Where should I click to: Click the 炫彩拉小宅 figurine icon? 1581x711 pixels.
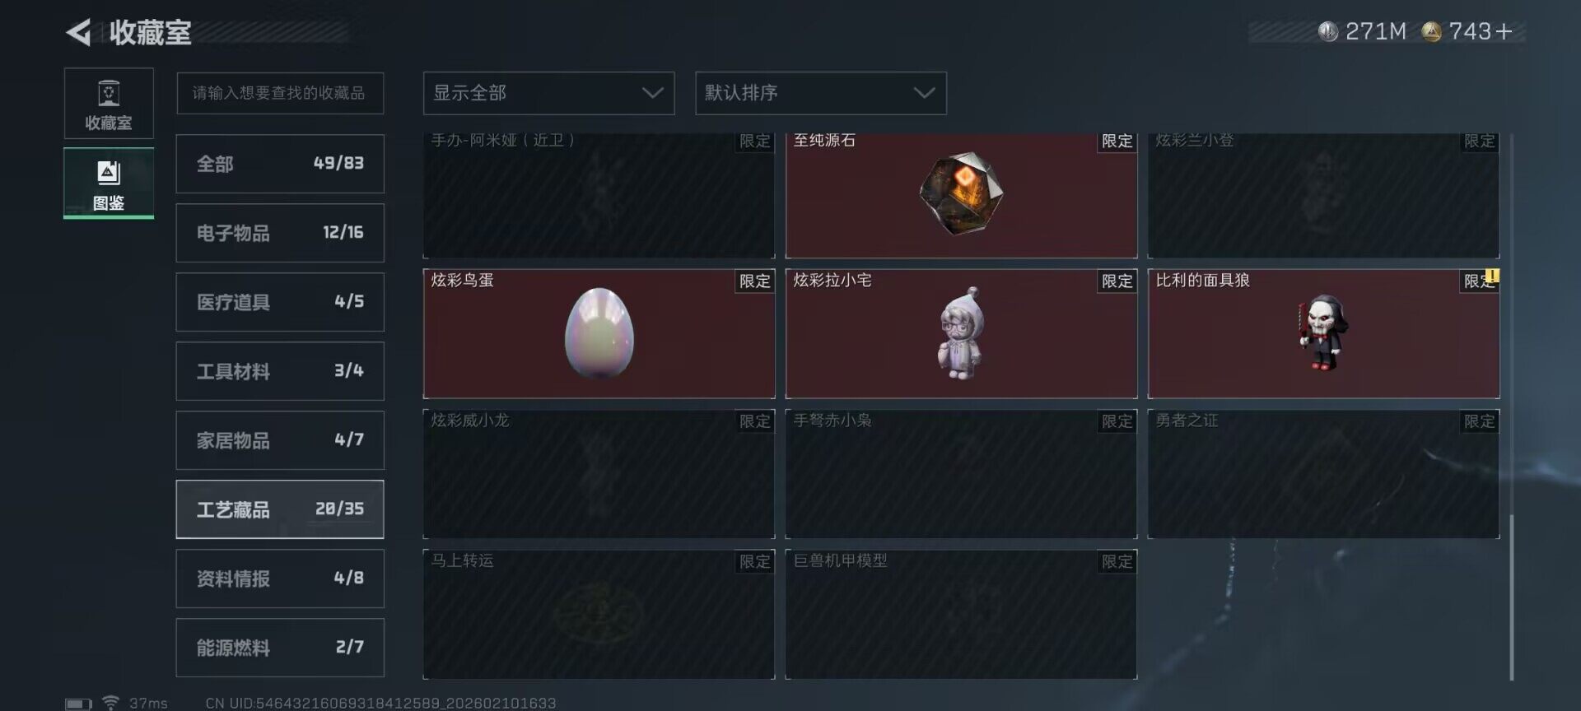[x=962, y=332]
